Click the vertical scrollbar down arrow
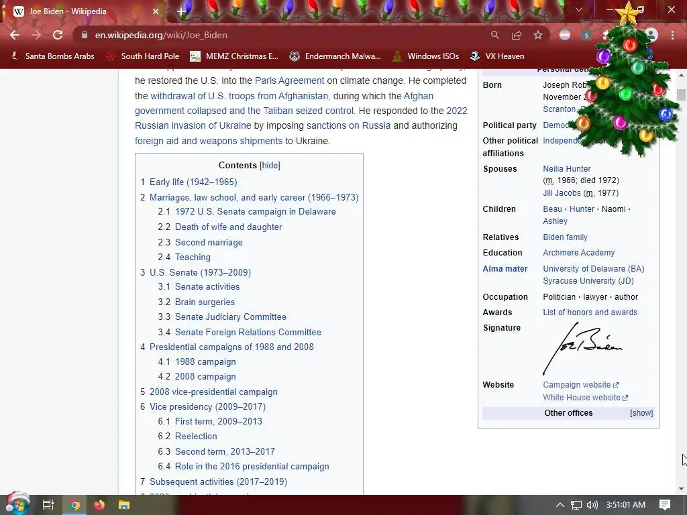Viewport: 687px width, 515px height. [x=681, y=489]
